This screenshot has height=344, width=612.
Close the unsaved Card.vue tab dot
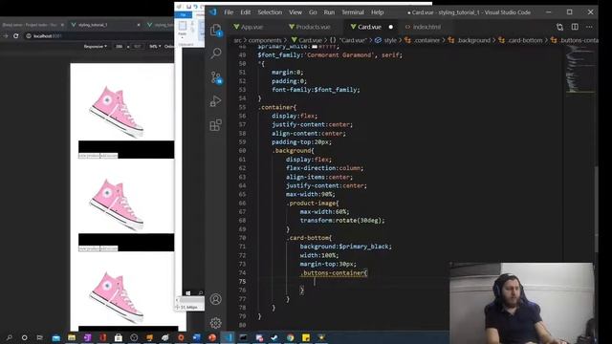[x=391, y=27]
